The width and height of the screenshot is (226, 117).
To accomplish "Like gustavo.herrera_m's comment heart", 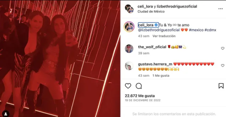I will pyautogui.click(x=223, y=66).
